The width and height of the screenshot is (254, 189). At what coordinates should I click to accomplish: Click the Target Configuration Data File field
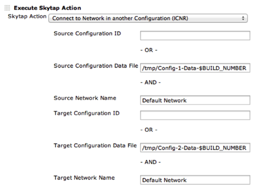coord(195,148)
